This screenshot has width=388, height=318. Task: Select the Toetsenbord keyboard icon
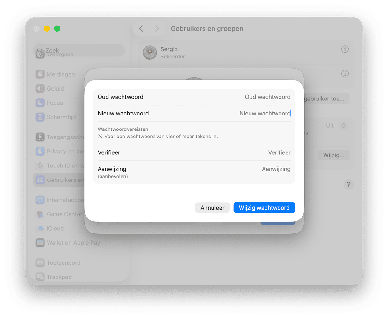[x=40, y=263]
